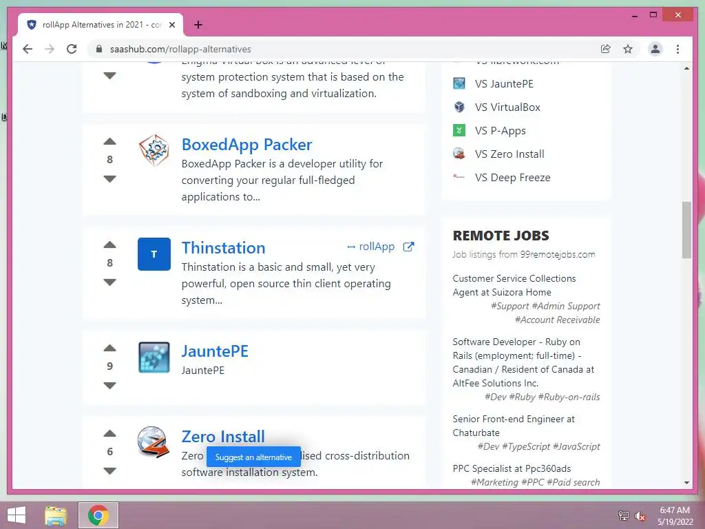Click the #Dev #Ruby #Ruby-on-rails tags

coord(543,397)
